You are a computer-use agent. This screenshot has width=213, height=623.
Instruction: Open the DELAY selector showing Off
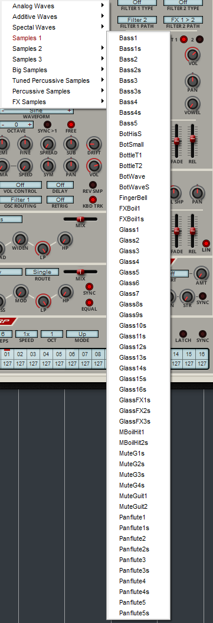[60, 185]
